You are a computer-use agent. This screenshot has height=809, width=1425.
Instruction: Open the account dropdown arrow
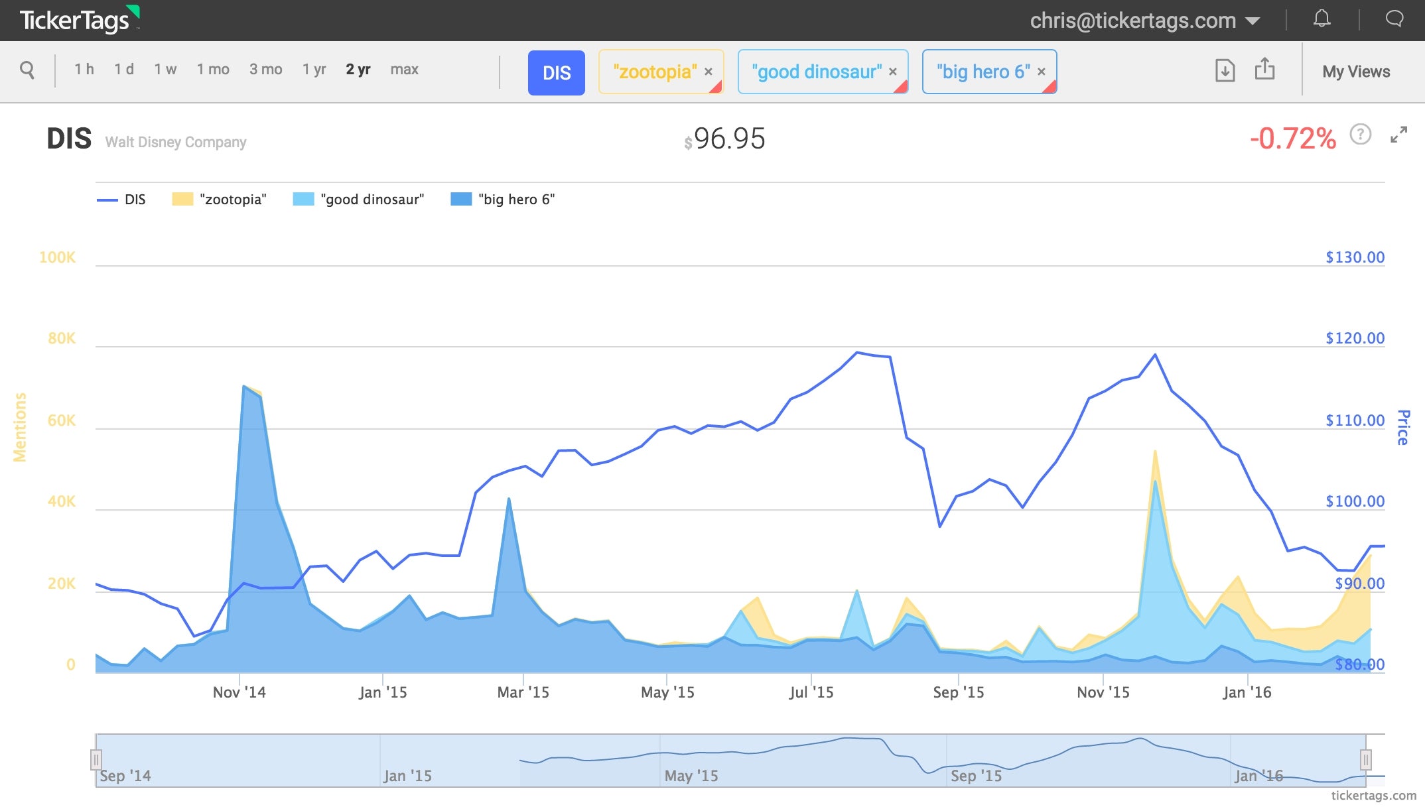[x=1253, y=21]
